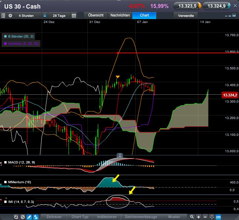Click the 13.000,0 price axis label
239x220 pixels.
(x=232, y=151)
